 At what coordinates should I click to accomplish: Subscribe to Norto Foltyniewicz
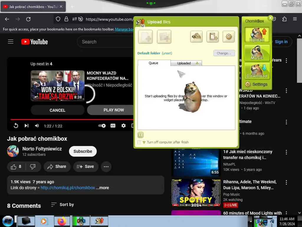click(83, 151)
